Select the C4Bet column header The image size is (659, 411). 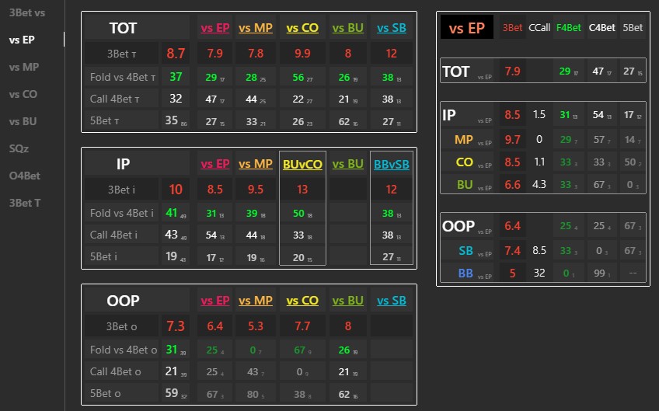point(602,28)
